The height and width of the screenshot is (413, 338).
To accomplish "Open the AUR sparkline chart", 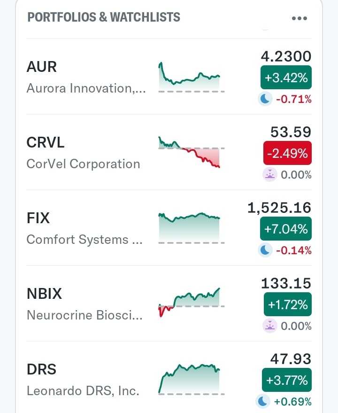I will (191, 77).
